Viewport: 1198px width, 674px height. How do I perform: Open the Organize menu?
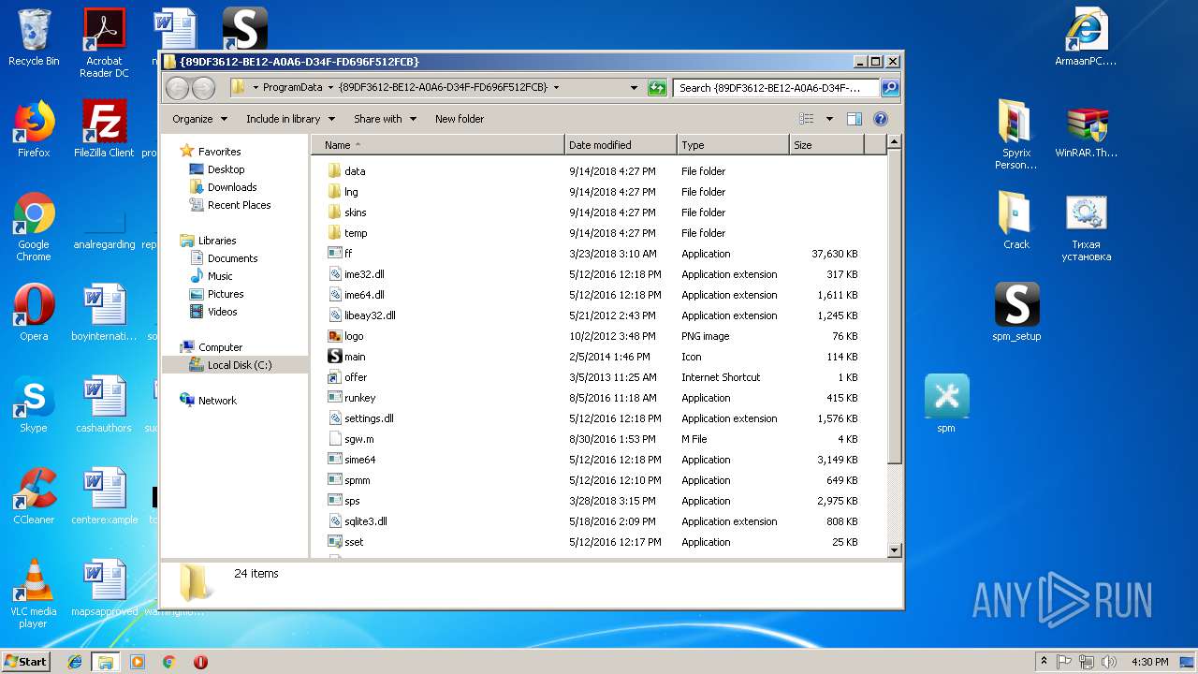pos(199,119)
